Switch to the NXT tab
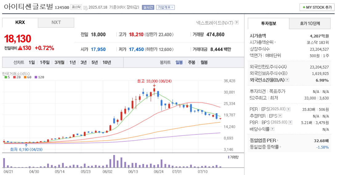Screen dimensions: 338x175 pyautogui.click(x=56, y=23)
